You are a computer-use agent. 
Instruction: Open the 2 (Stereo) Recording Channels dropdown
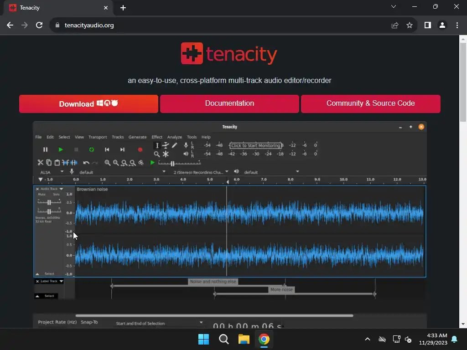pyautogui.click(x=201, y=172)
